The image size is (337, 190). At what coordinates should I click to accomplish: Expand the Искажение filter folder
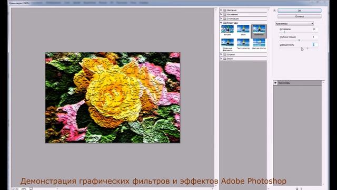tap(221, 14)
